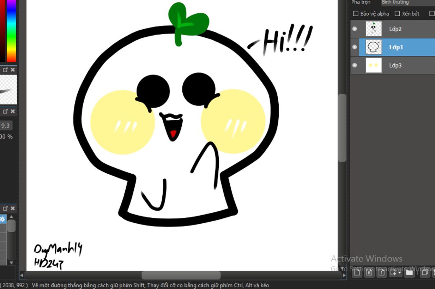The image size is (435, 289).
Task: Click the canvas vertical scrollbar thumb
Action: [342, 128]
